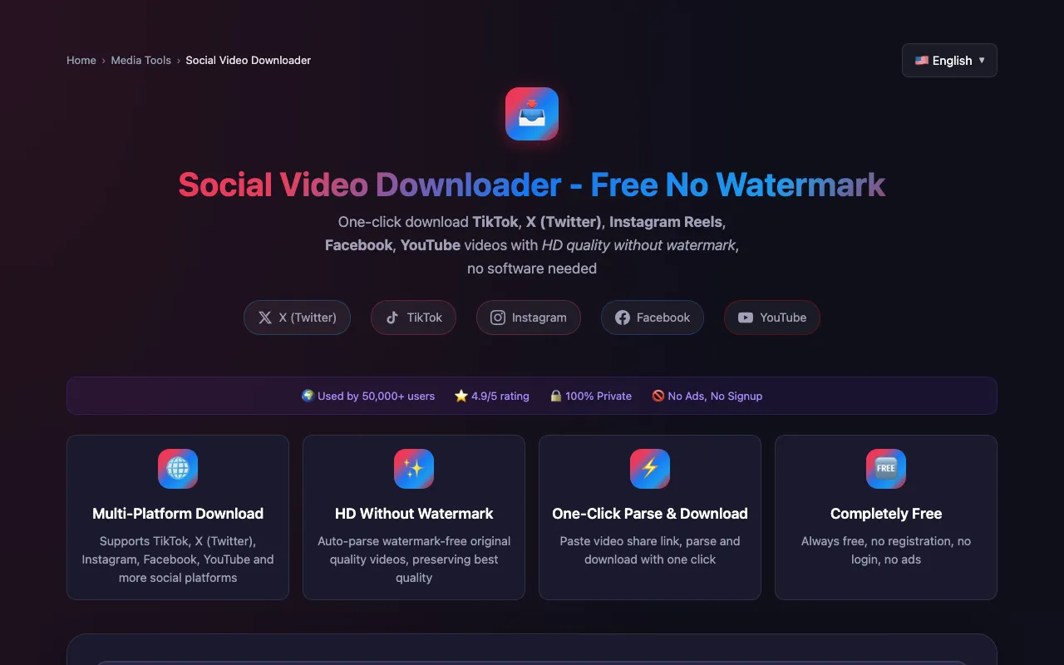The height and width of the screenshot is (665, 1064).
Task: Click the 100% Private text
Action: tap(598, 396)
